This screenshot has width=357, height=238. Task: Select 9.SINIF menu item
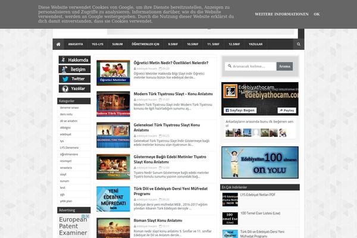click(x=173, y=44)
